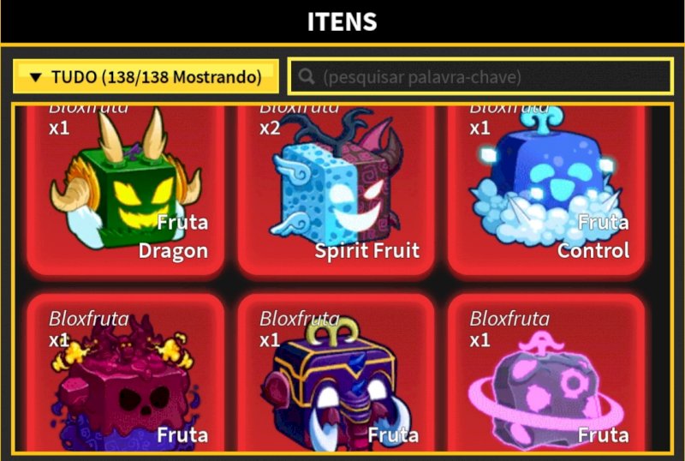This screenshot has height=461, width=685.
Task: Click the black dropdown arrow beside TUDO
Action: pyautogui.click(x=35, y=77)
